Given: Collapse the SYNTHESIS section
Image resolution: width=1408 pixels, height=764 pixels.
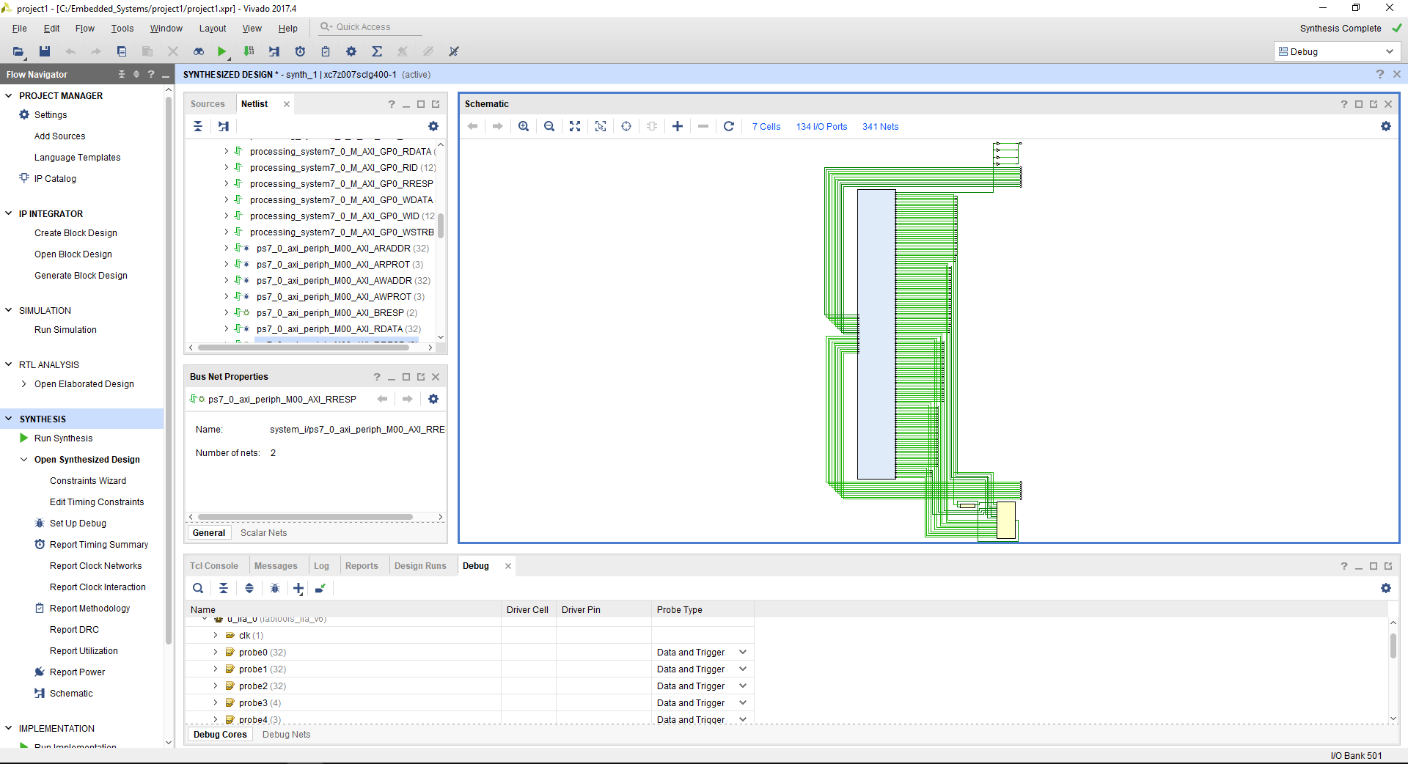Looking at the screenshot, I should [9, 419].
